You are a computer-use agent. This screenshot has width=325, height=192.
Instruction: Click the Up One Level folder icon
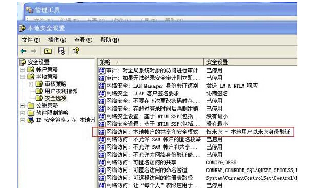click(48, 51)
